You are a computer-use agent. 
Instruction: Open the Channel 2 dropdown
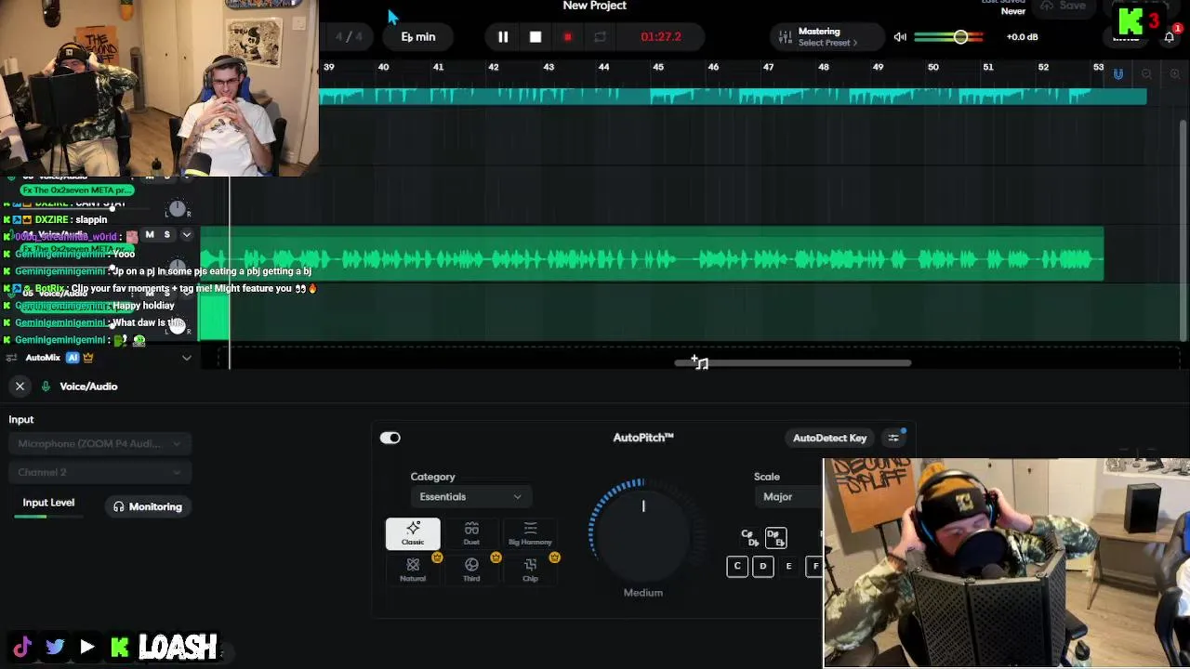(99, 472)
